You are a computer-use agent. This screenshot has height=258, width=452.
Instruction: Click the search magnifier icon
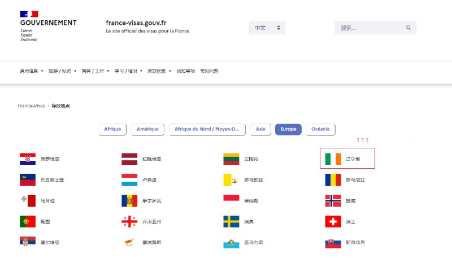point(408,28)
